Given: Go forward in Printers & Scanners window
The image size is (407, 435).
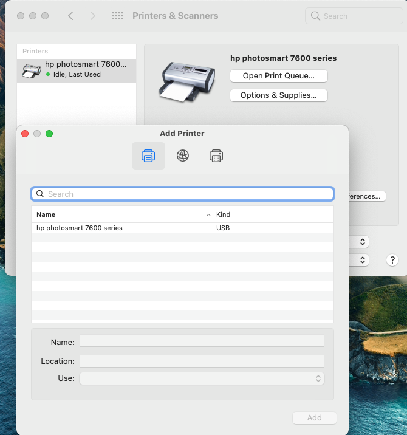Looking at the screenshot, I should click(93, 16).
